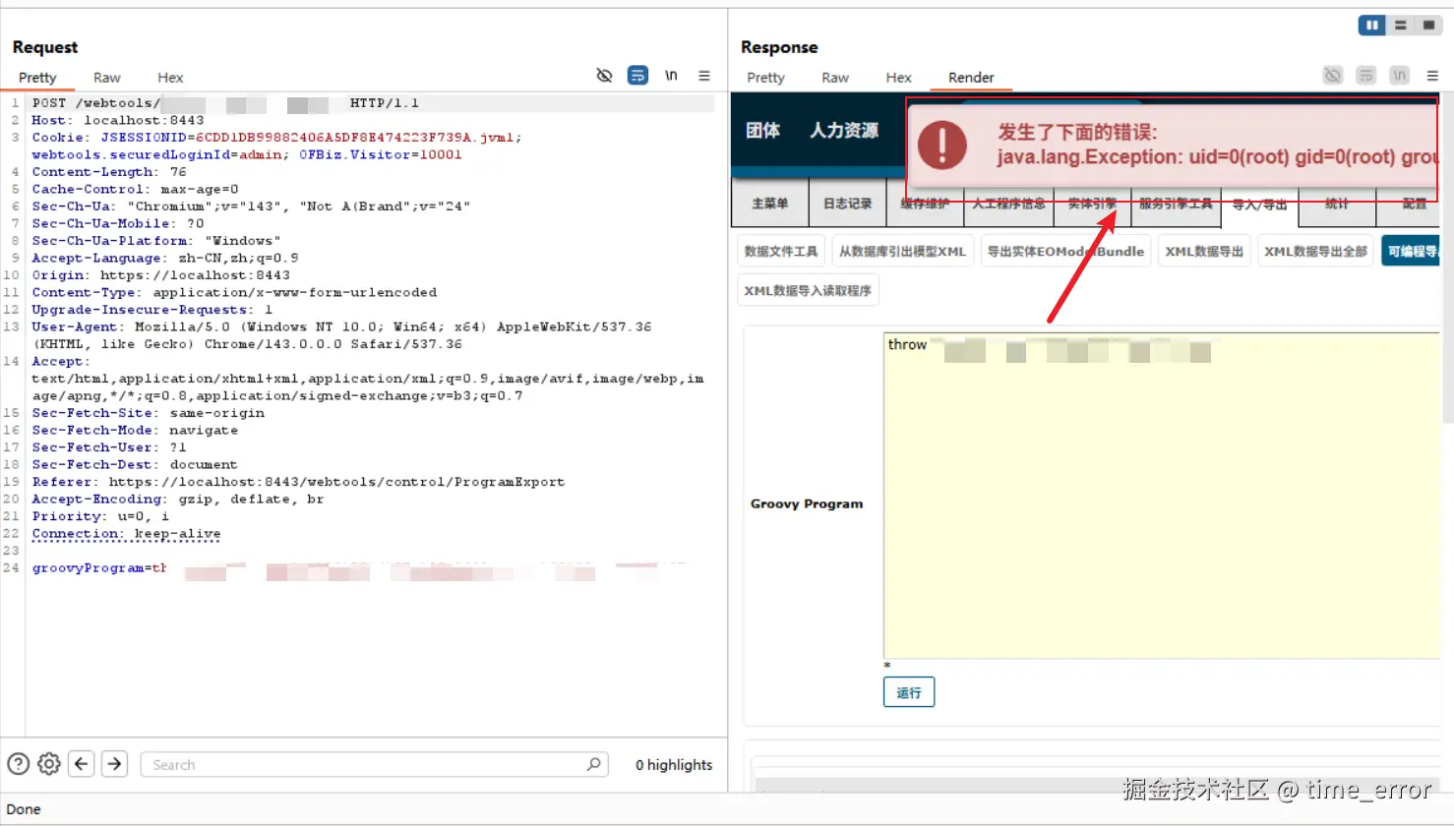The height and width of the screenshot is (826, 1454).
Task: Click the 'Host: localhost:8443' header line
Action: click(118, 120)
